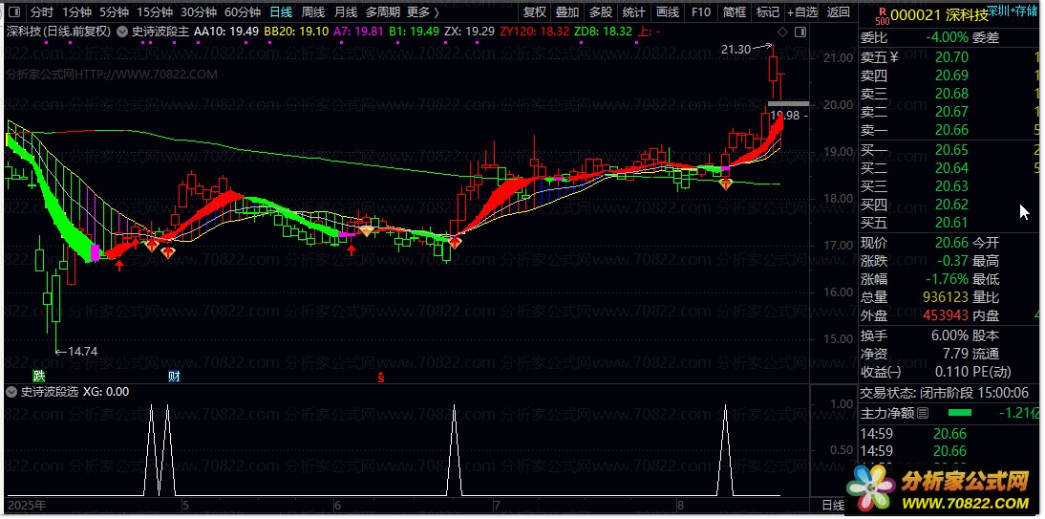Select the 买三 price 20.63
The height and width of the screenshot is (519, 1045).
(x=951, y=186)
